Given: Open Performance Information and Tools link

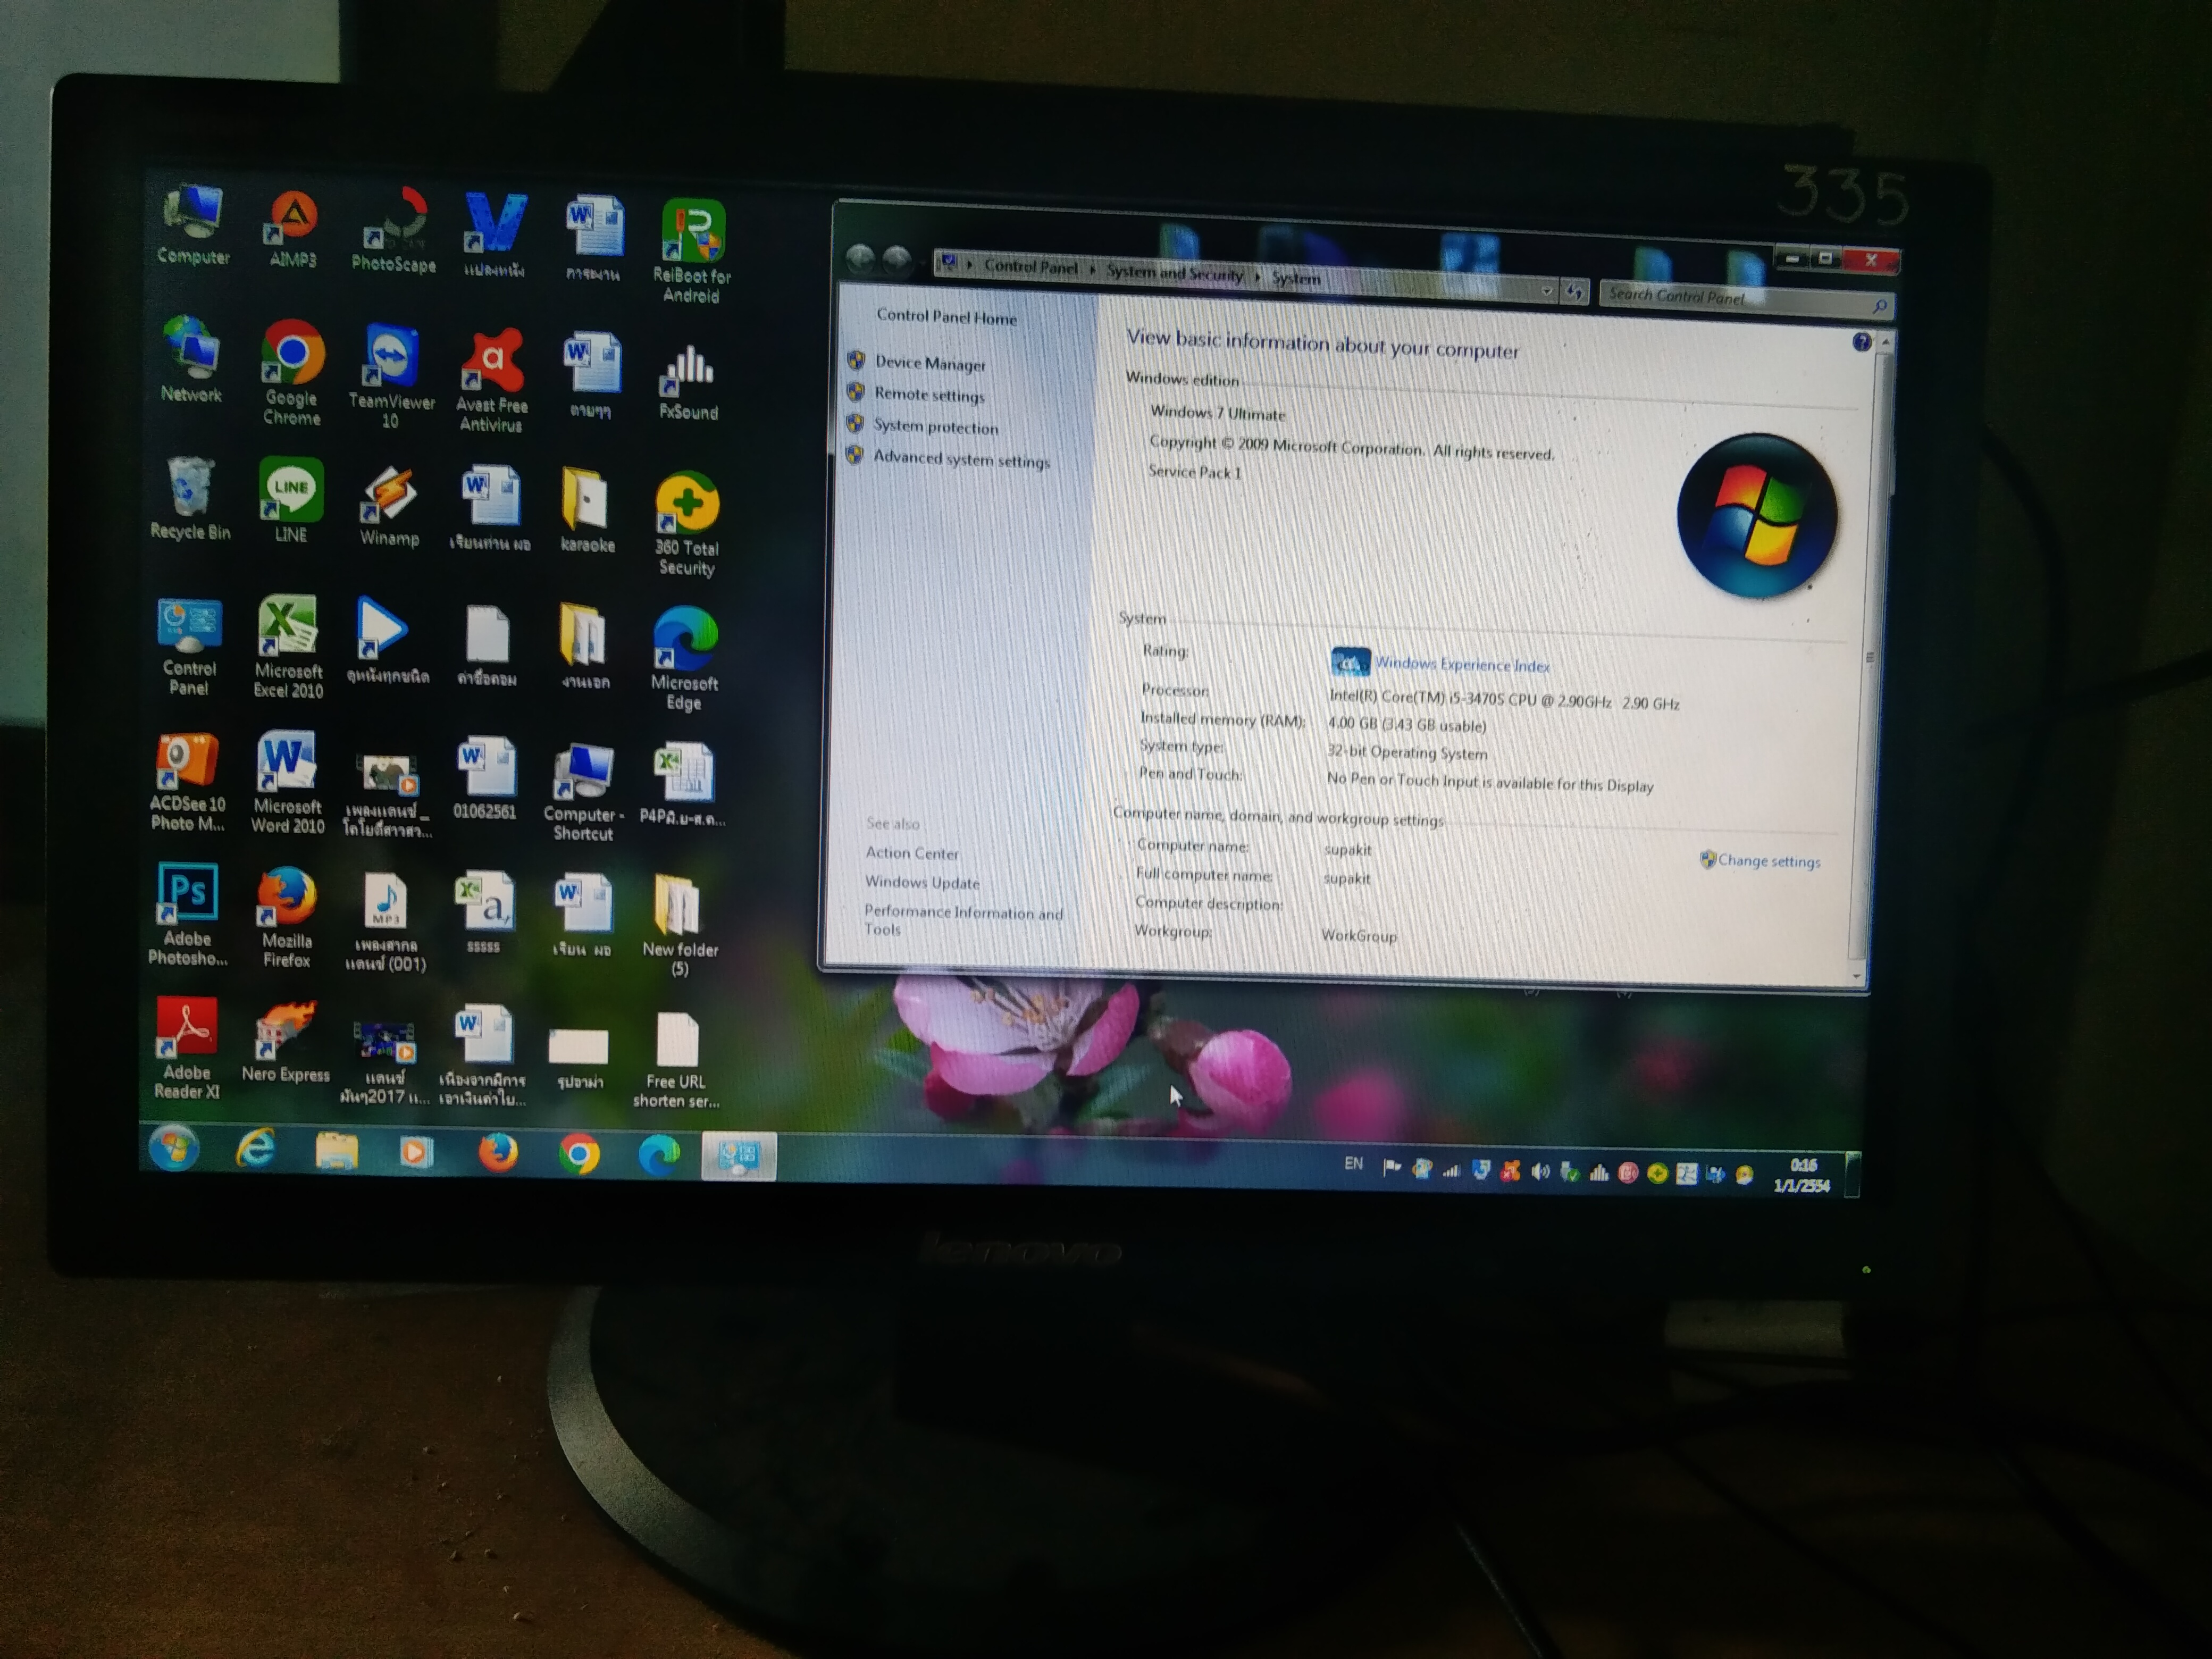Looking at the screenshot, I should [963, 921].
